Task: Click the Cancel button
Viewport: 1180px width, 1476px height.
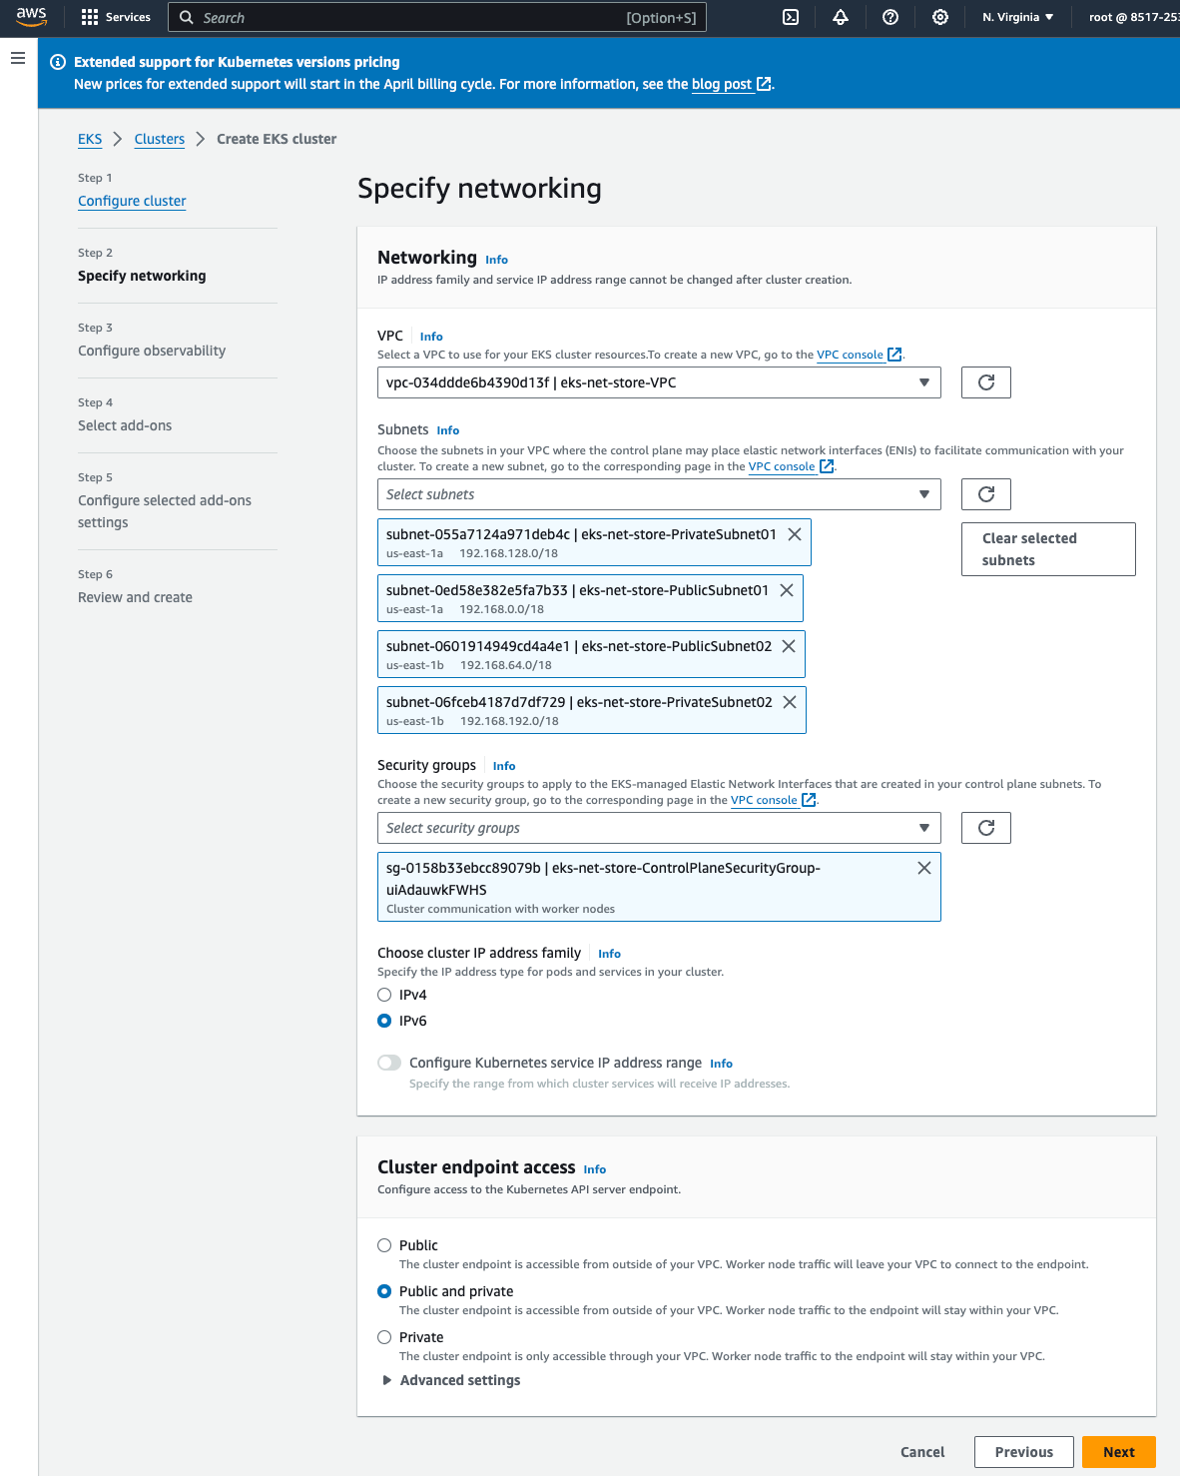Action: point(922,1452)
